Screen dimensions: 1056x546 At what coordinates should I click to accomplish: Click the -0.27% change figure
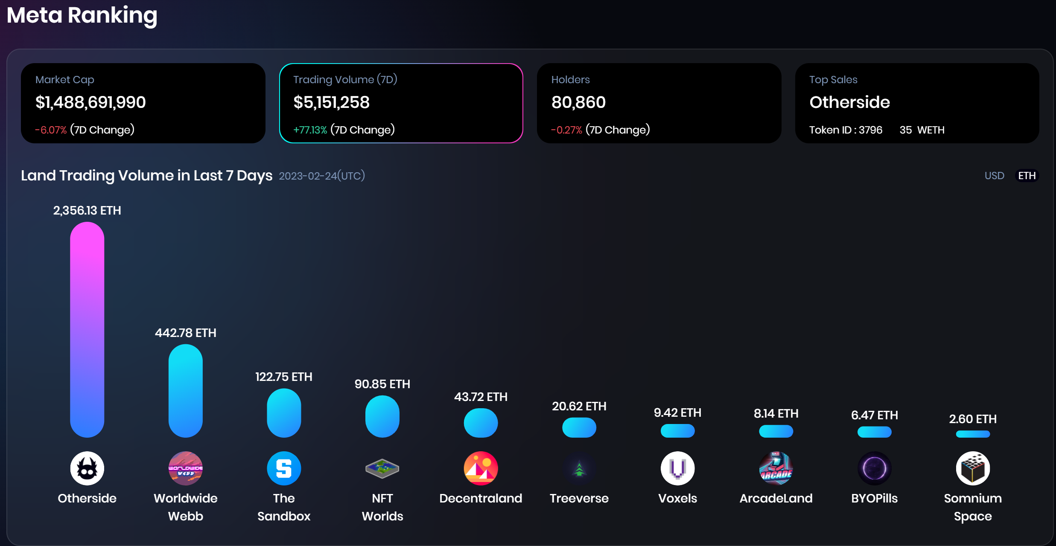(x=566, y=130)
